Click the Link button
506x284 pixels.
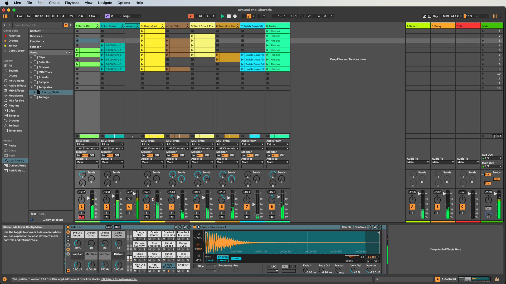click(x=20, y=16)
